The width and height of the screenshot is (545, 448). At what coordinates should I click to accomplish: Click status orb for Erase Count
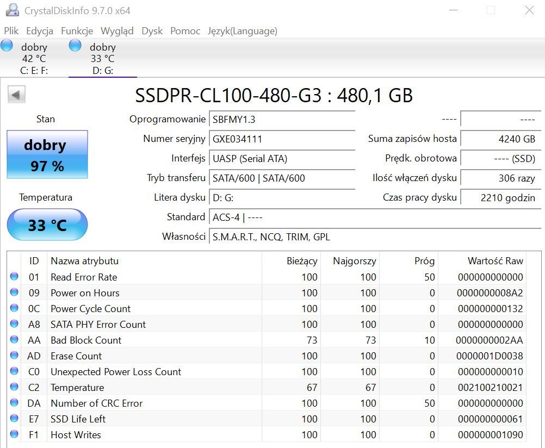click(14, 355)
